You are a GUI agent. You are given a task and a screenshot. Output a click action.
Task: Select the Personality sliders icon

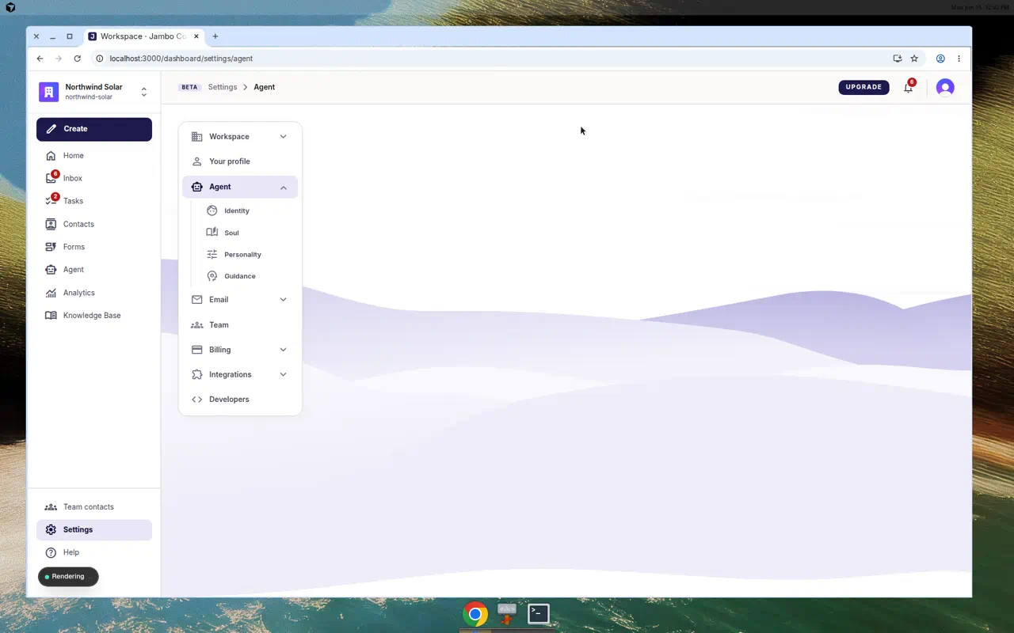[x=212, y=254]
